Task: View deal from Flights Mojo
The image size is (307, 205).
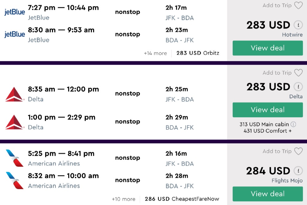Action: [x=267, y=194]
